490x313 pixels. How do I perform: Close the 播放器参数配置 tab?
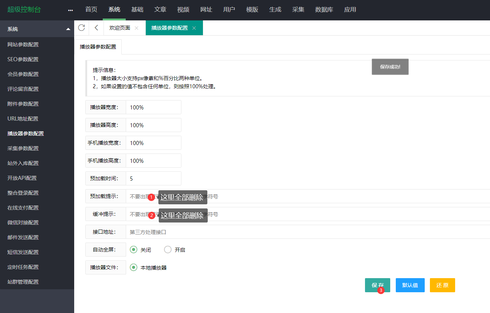click(x=194, y=27)
